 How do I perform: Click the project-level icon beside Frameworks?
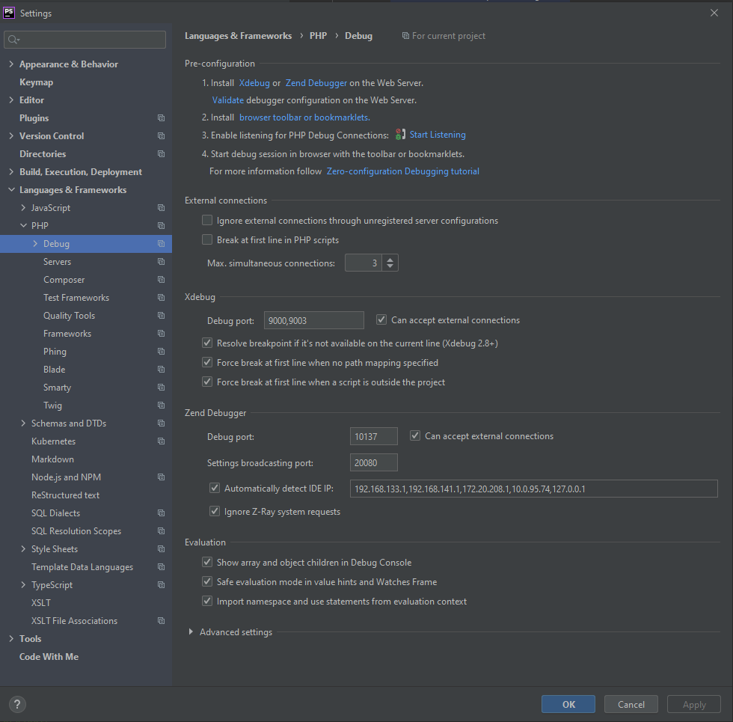tap(161, 334)
